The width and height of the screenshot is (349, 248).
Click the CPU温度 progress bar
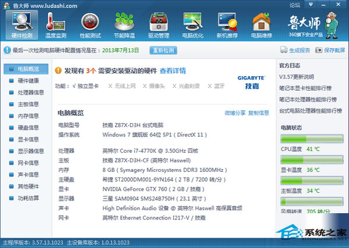pyautogui.click(x=312, y=139)
